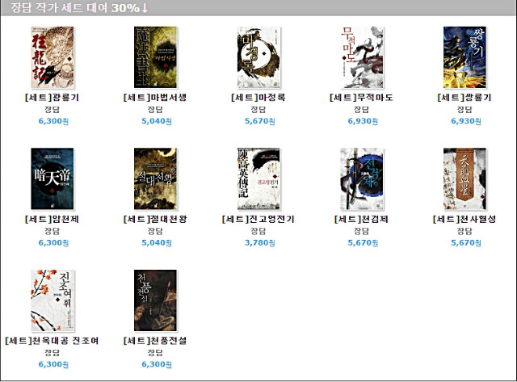Click the 6,930원 price under 무적마도
The image size is (517, 382).
pos(363,121)
